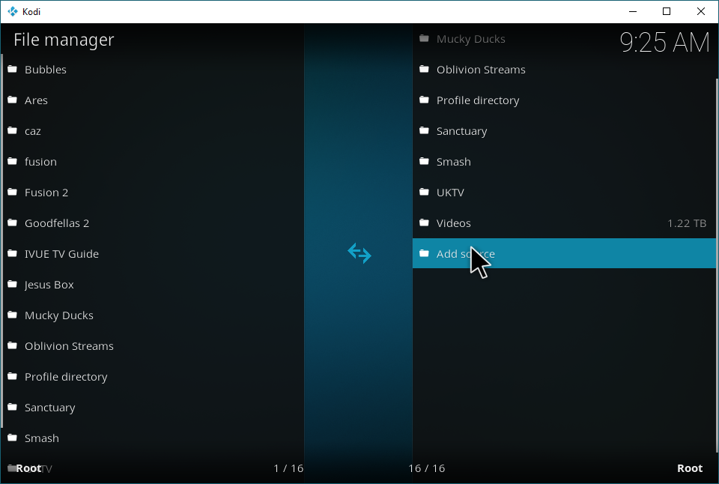Click the folder icon next to Videos
The image size is (719, 484).
point(424,223)
